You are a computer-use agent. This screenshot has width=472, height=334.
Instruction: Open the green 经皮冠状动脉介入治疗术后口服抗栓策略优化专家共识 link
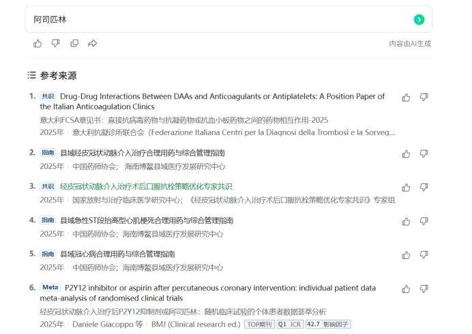click(x=146, y=186)
